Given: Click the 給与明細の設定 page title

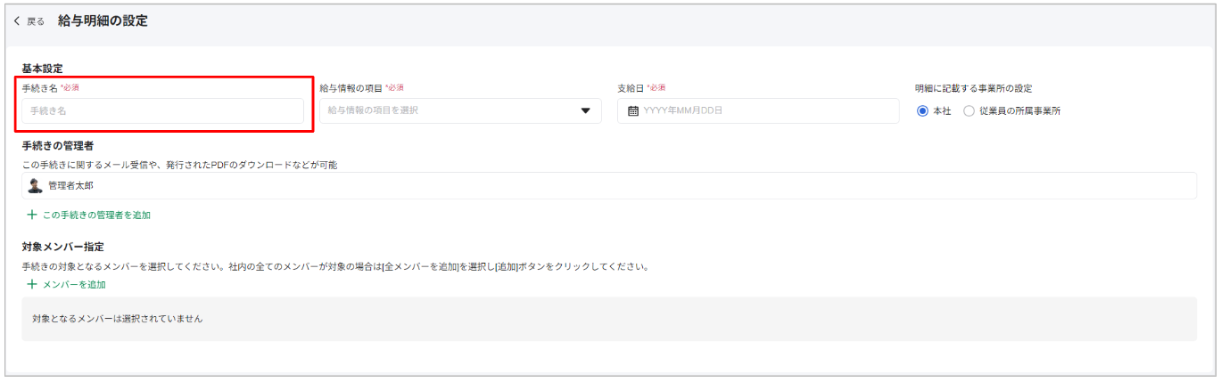Looking at the screenshot, I should 103,20.
